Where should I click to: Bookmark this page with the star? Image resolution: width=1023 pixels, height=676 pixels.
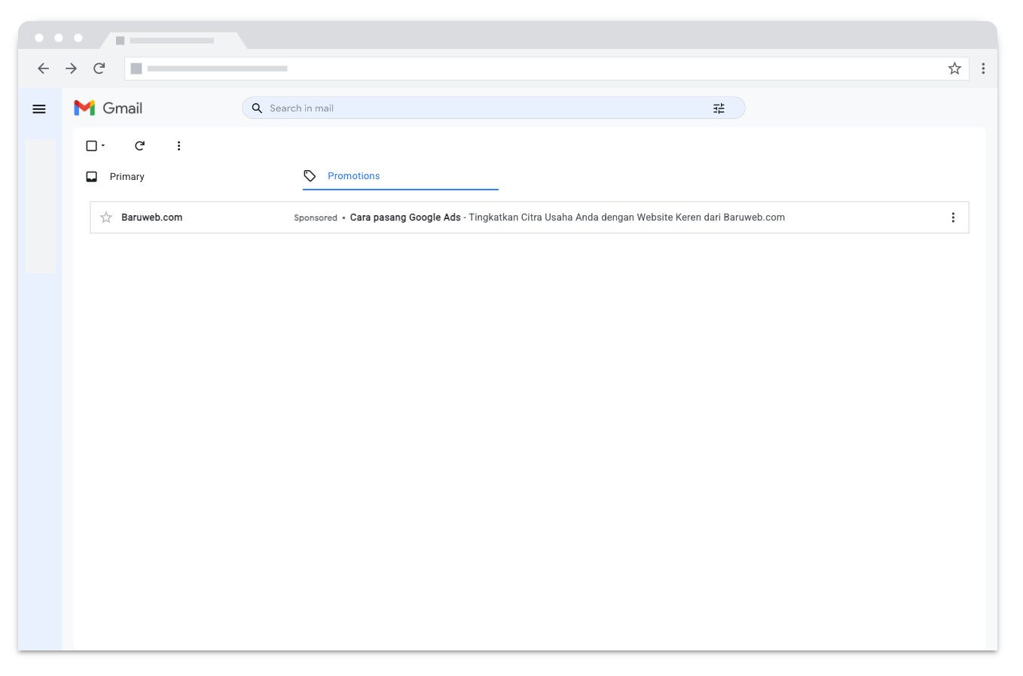954,69
